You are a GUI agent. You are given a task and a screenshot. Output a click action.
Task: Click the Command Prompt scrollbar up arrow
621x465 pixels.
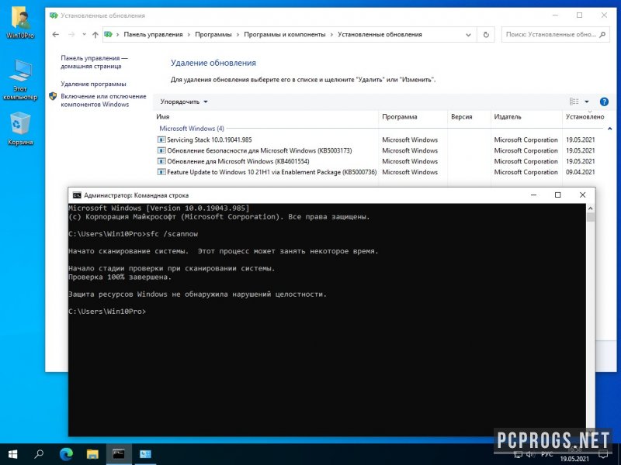(591, 208)
